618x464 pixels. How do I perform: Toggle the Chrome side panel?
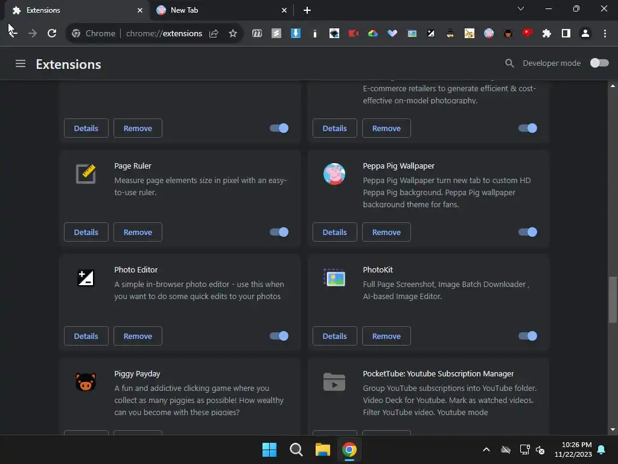point(566,34)
